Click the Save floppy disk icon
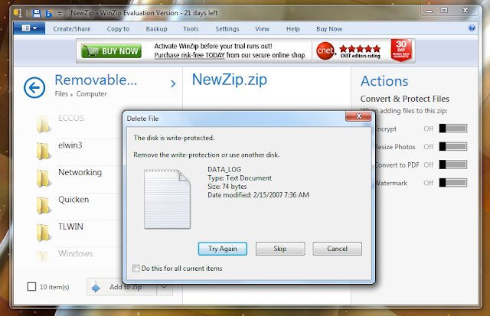Viewport: 490px width, 316px height. [x=37, y=13]
